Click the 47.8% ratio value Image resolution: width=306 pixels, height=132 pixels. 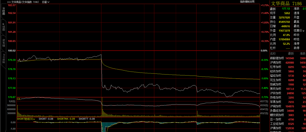coord(287,35)
